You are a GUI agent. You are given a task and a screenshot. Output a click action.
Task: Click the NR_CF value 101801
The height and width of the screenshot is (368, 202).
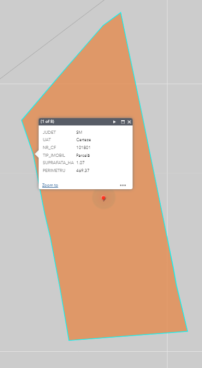pos(84,147)
